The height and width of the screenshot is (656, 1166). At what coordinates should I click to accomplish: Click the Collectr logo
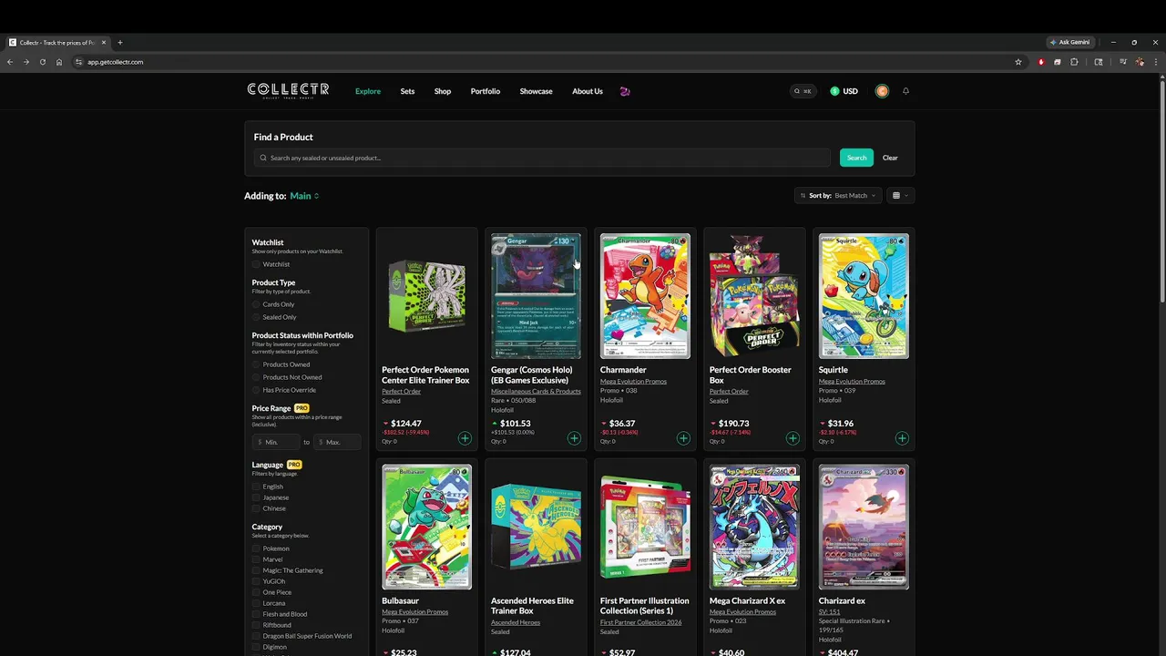point(288,90)
